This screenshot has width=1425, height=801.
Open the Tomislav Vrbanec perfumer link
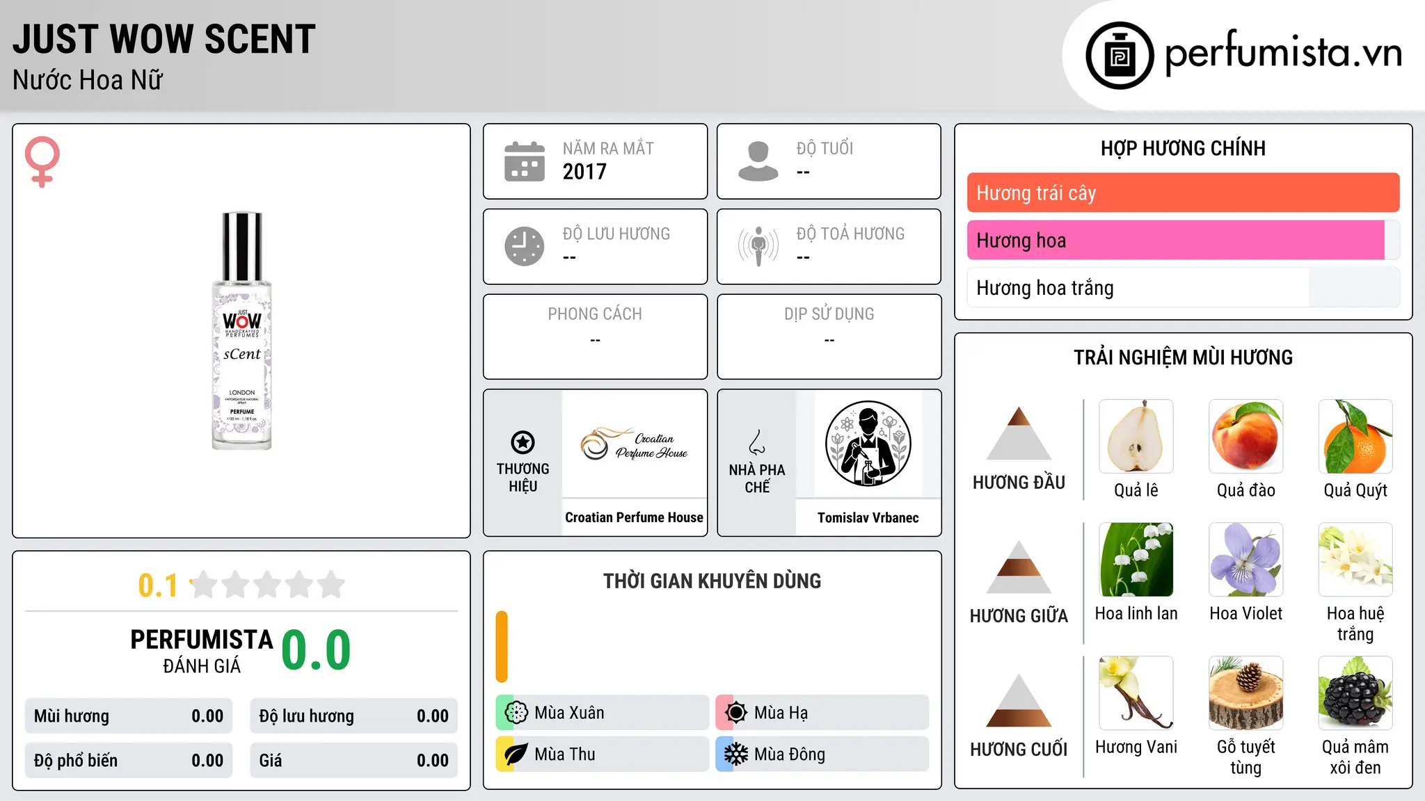tap(868, 517)
